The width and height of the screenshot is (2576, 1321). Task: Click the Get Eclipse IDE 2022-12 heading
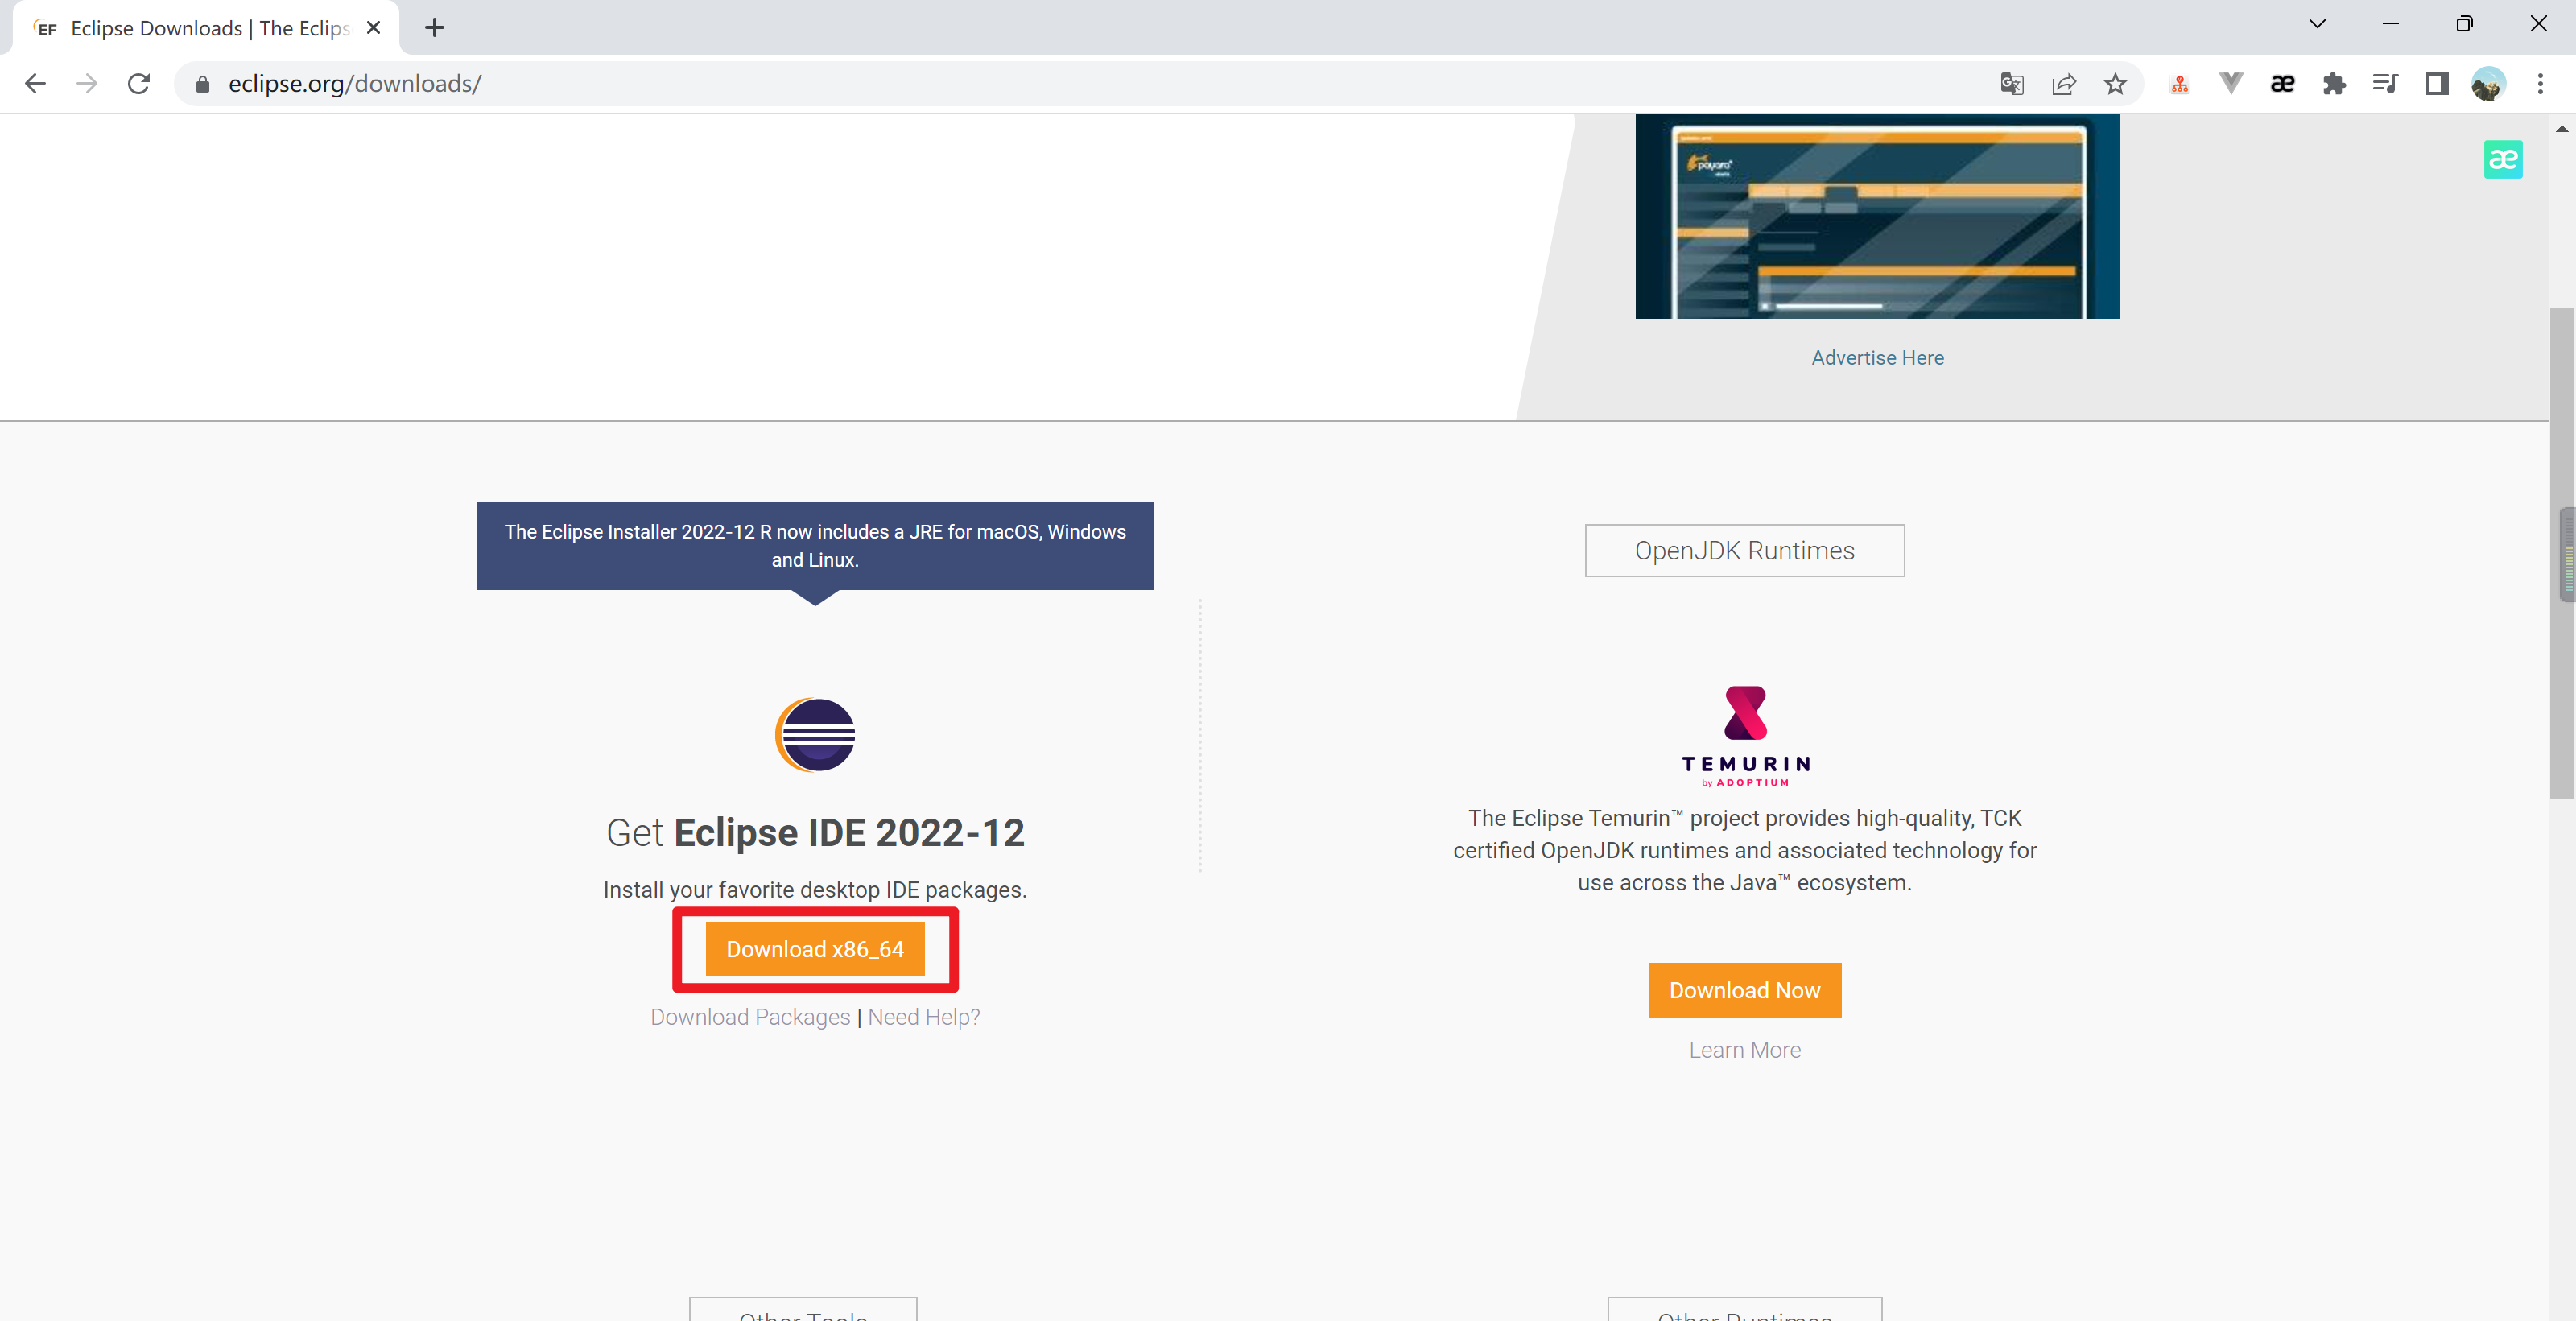coord(815,833)
